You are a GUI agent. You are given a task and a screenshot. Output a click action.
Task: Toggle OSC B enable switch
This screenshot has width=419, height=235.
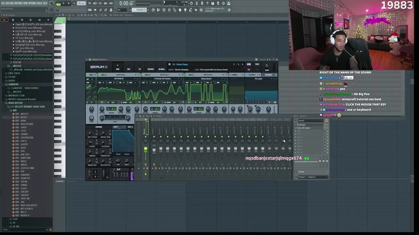tap(143, 75)
